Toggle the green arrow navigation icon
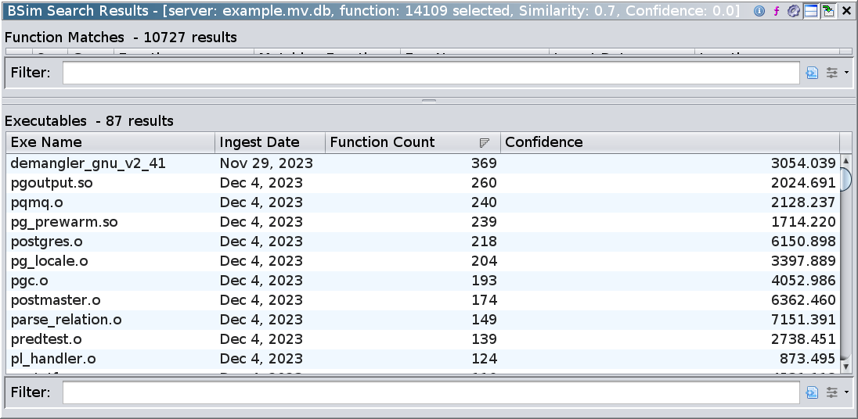The image size is (858, 419). pyautogui.click(x=827, y=11)
